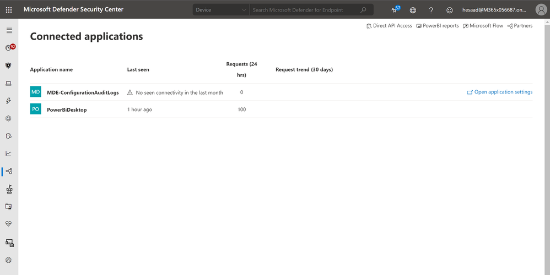Open the shield Incidents icon in sidebar

(x=9, y=65)
